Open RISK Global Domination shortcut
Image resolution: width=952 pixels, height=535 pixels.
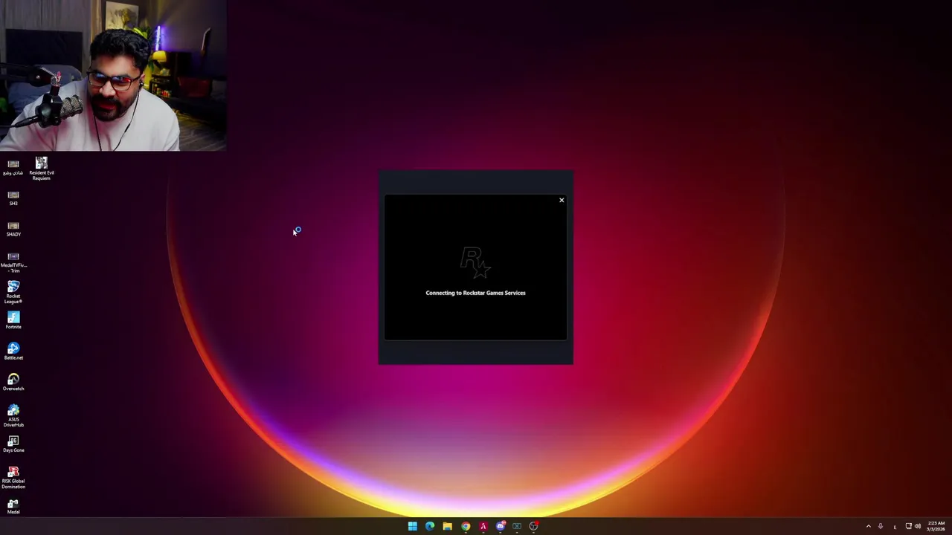click(13, 477)
